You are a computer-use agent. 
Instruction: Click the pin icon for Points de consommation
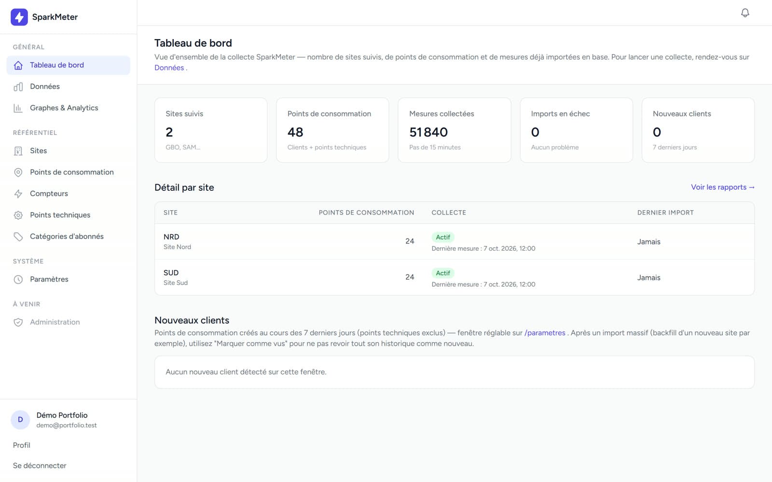18,172
